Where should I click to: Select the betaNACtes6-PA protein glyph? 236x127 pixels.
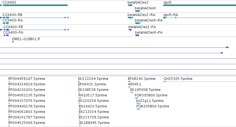pyautogui.click(x=137, y=35)
